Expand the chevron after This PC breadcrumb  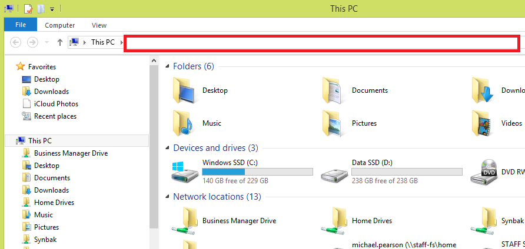(121, 42)
